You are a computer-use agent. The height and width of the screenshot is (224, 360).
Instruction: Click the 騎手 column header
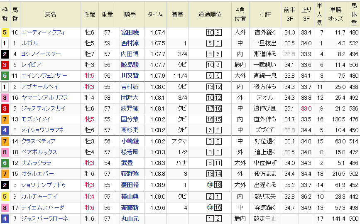[x=130, y=14]
